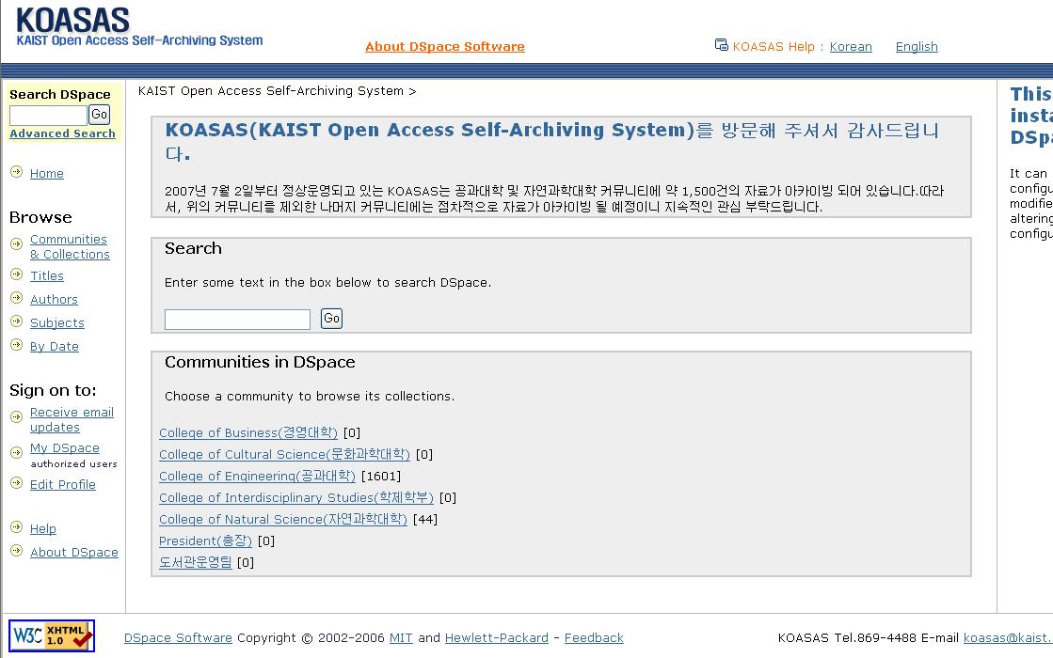Go to the Home page link
The image size is (1053, 658).
pos(47,174)
